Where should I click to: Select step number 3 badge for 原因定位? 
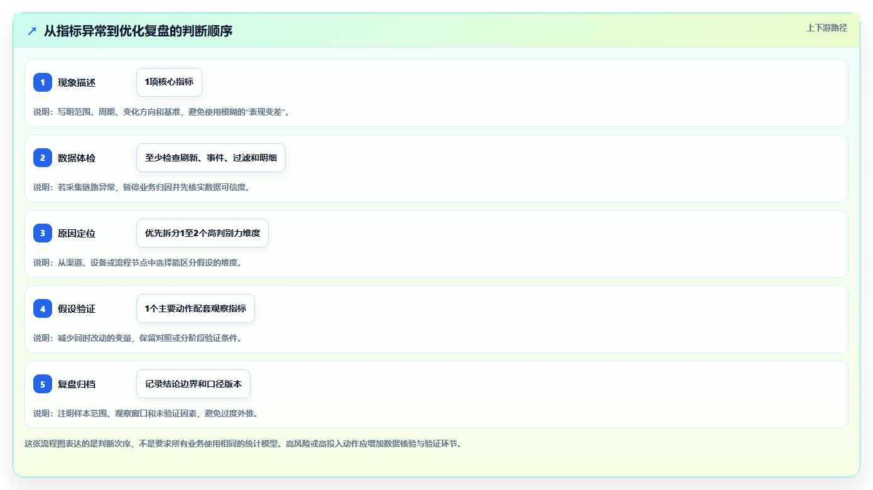click(x=43, y=233)
